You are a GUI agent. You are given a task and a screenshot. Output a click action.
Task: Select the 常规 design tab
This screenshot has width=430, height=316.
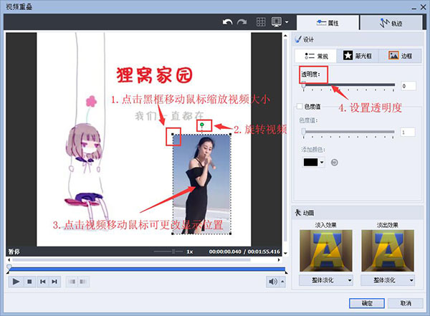click(316, 56)
